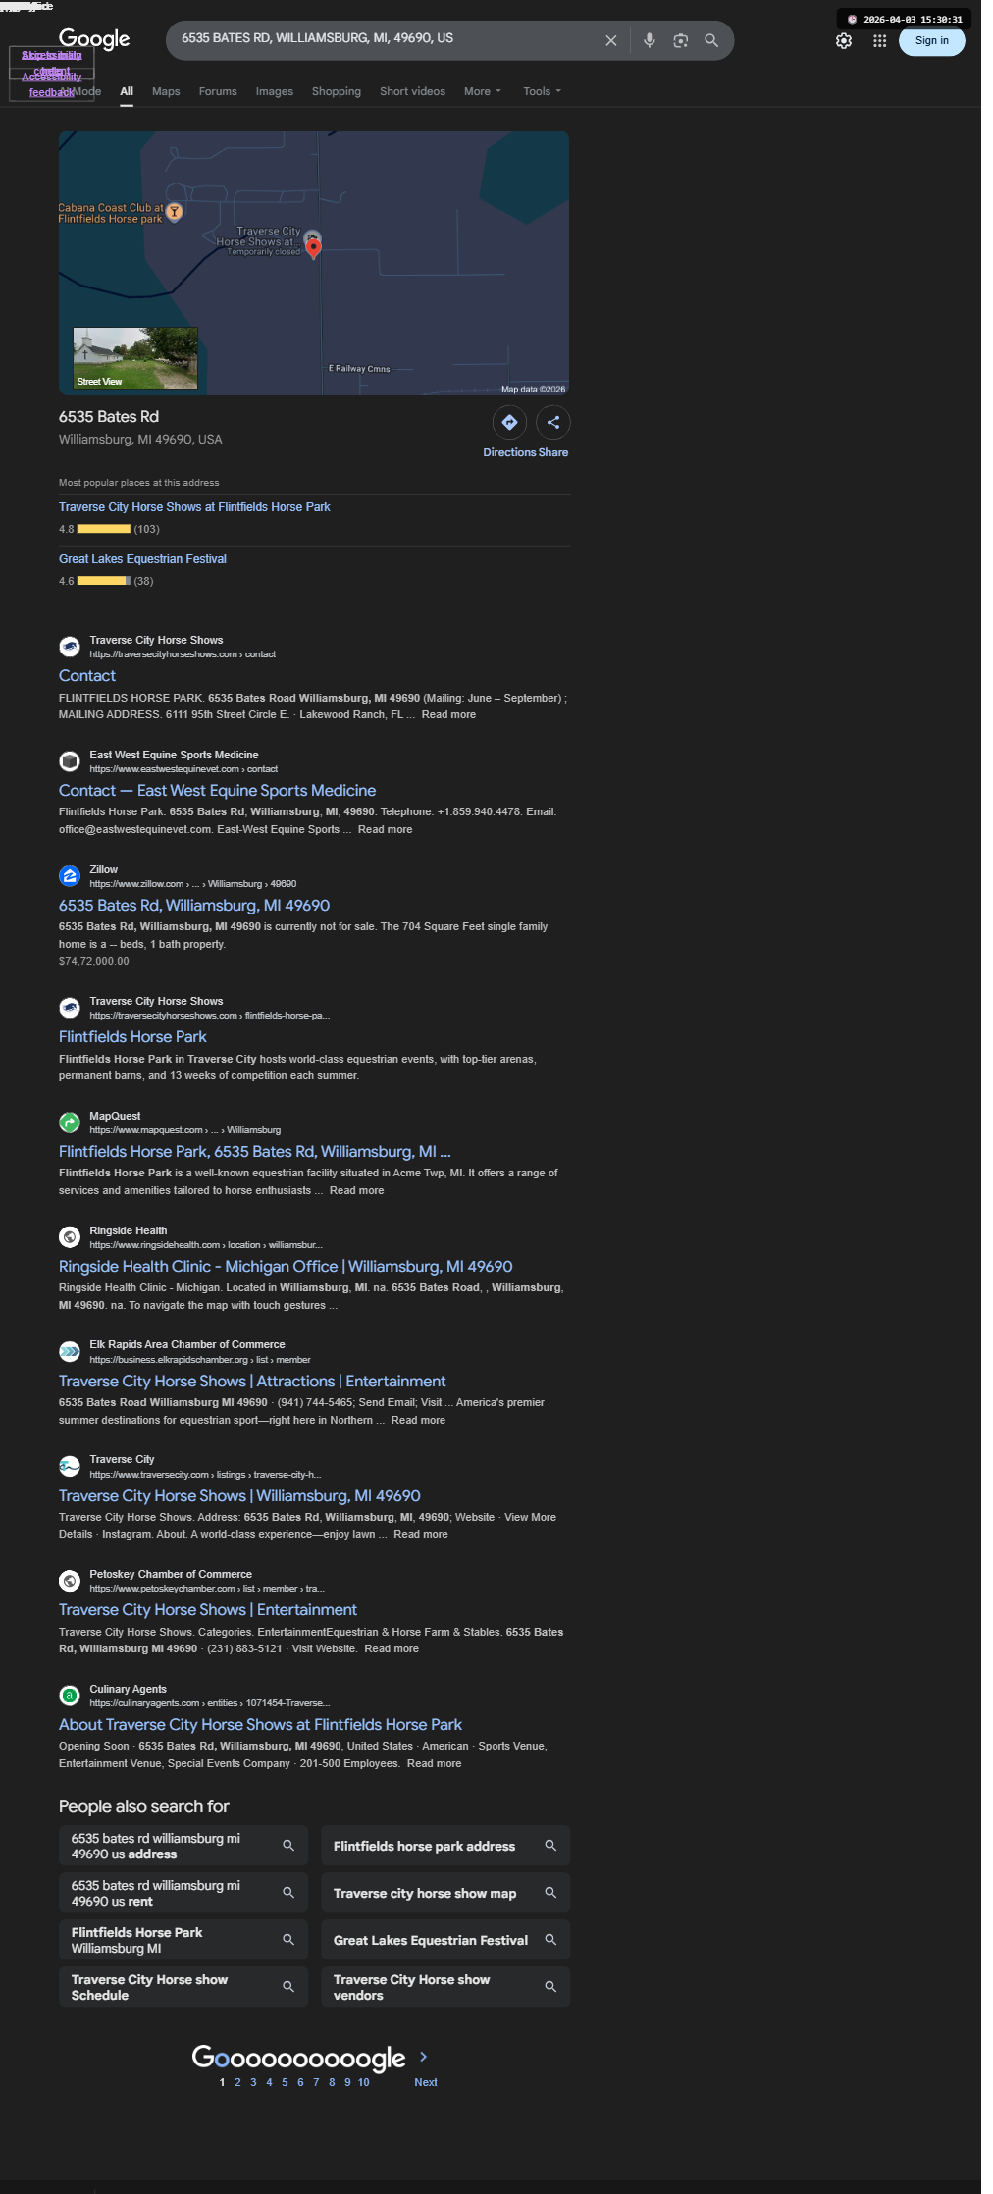The image size is (993, 2194).
Task: Go to results page 2
Action: 237,2082
